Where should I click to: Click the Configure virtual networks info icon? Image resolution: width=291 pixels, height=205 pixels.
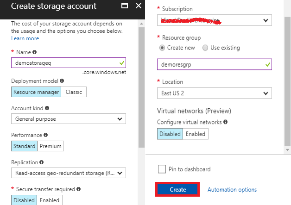coord(225,122)
